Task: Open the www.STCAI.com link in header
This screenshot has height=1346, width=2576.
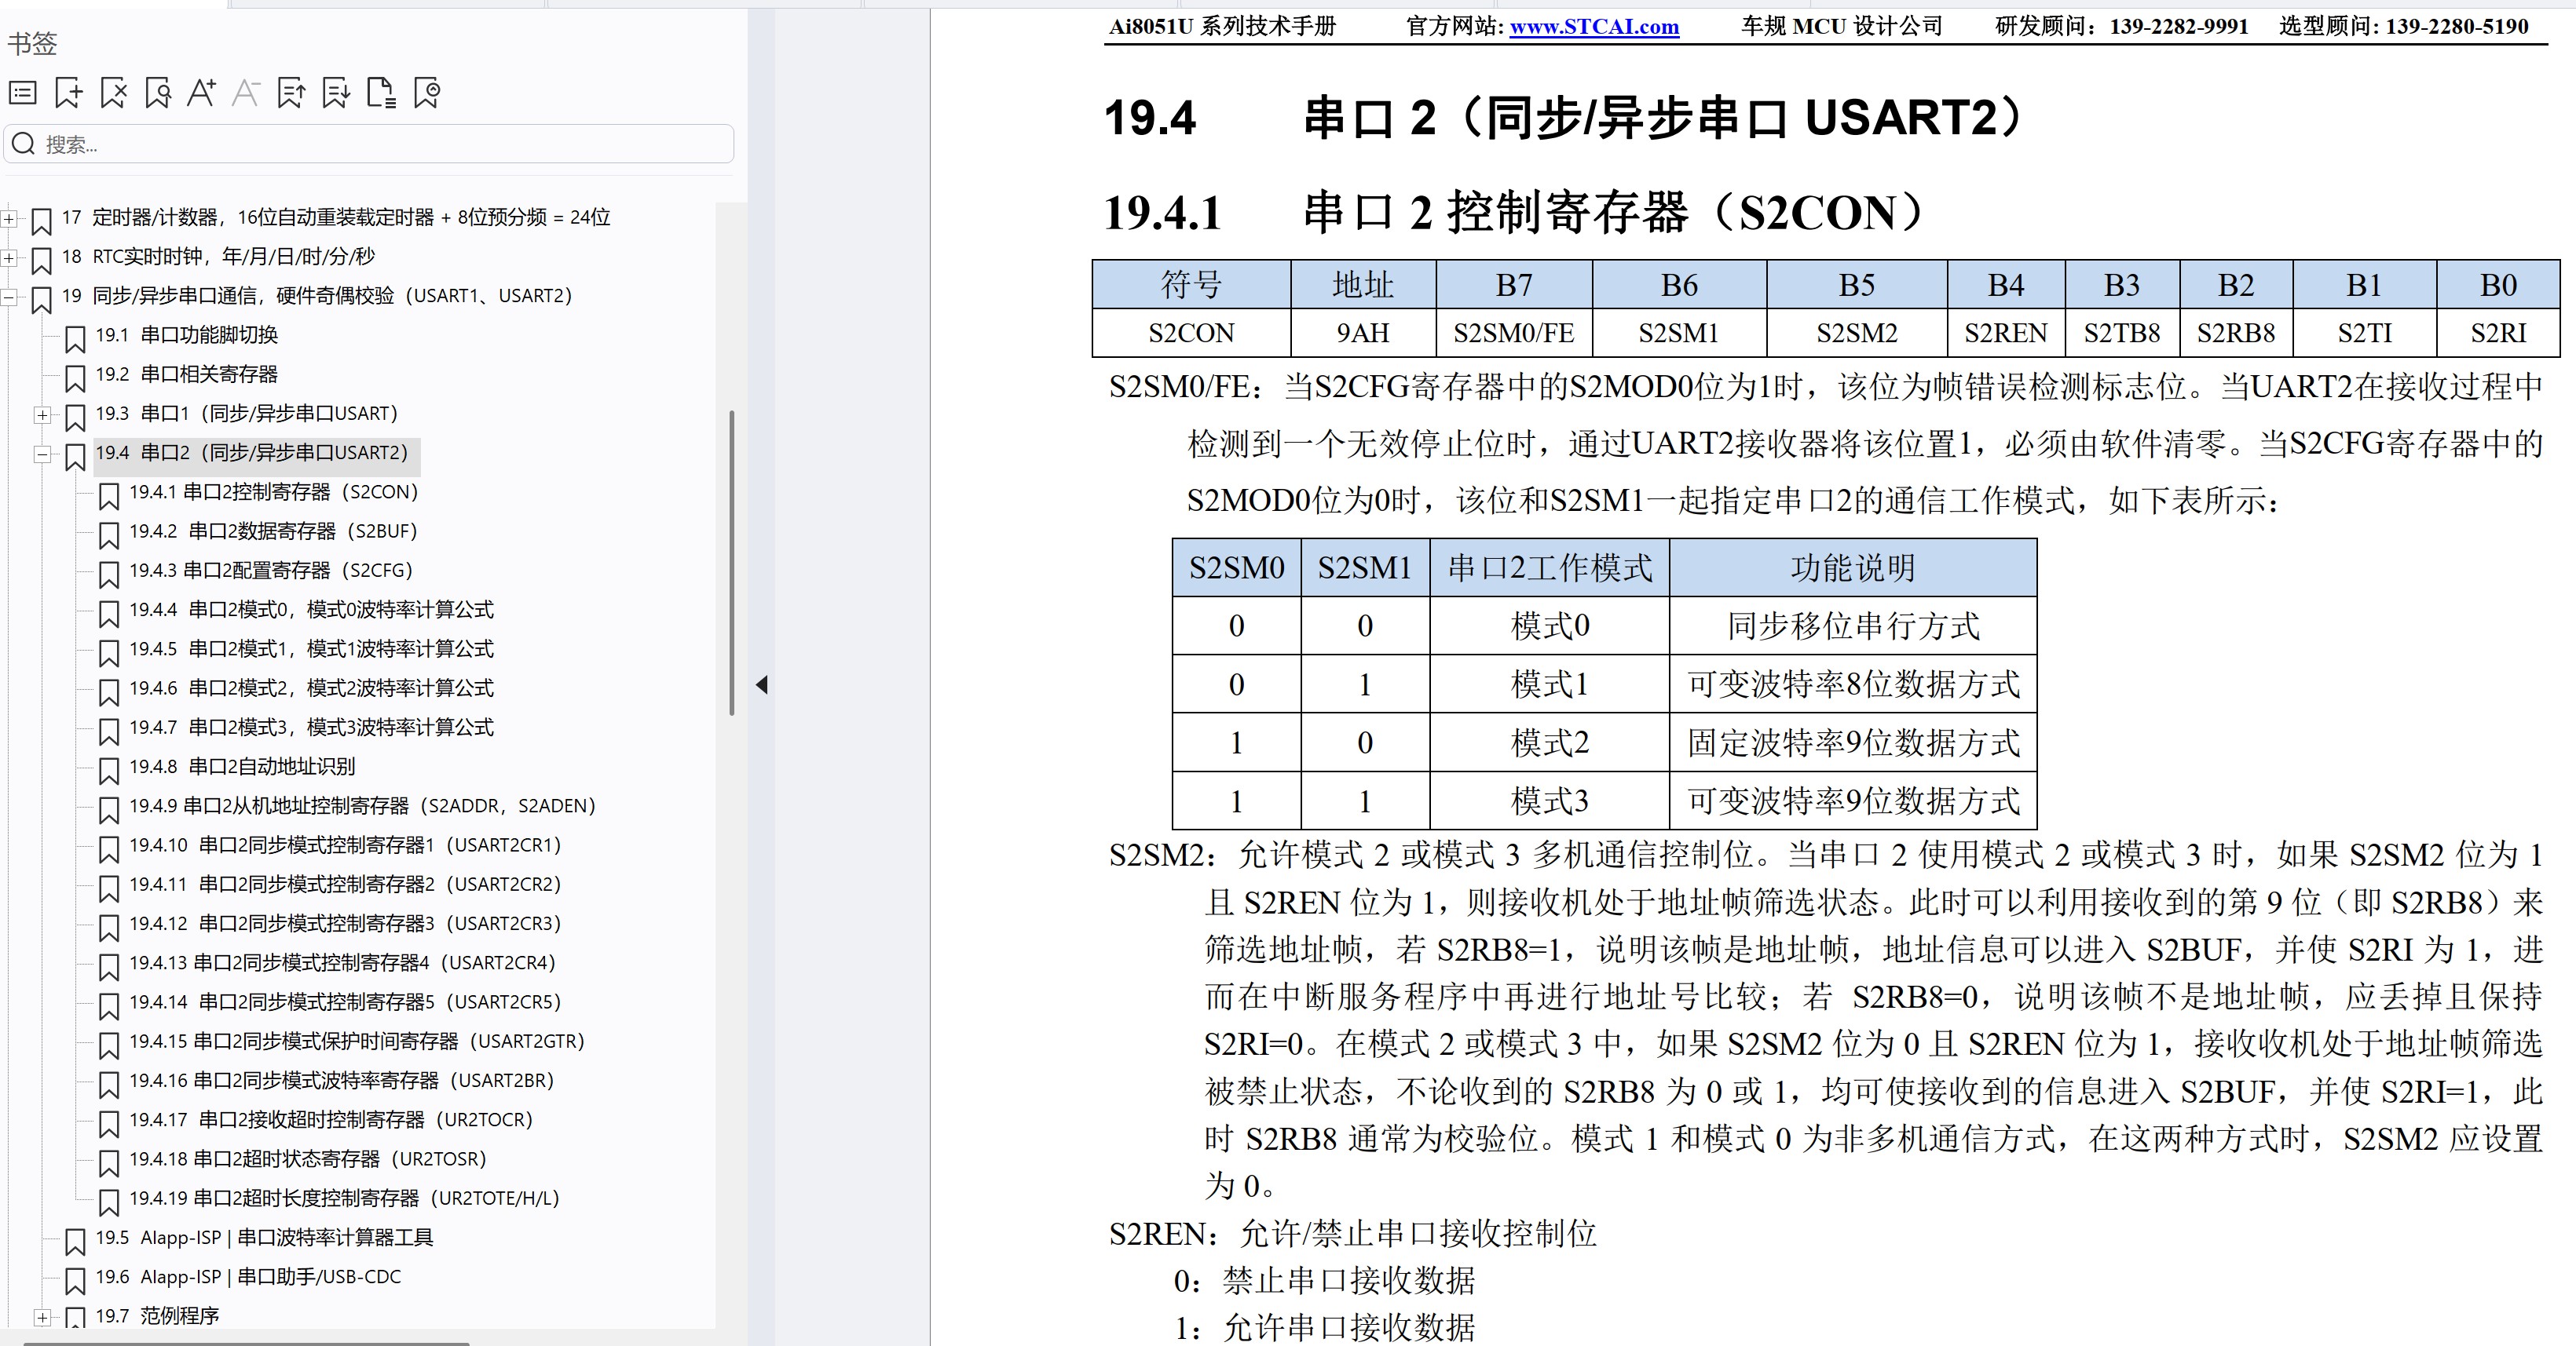Action: click(x=1594, y=27)
